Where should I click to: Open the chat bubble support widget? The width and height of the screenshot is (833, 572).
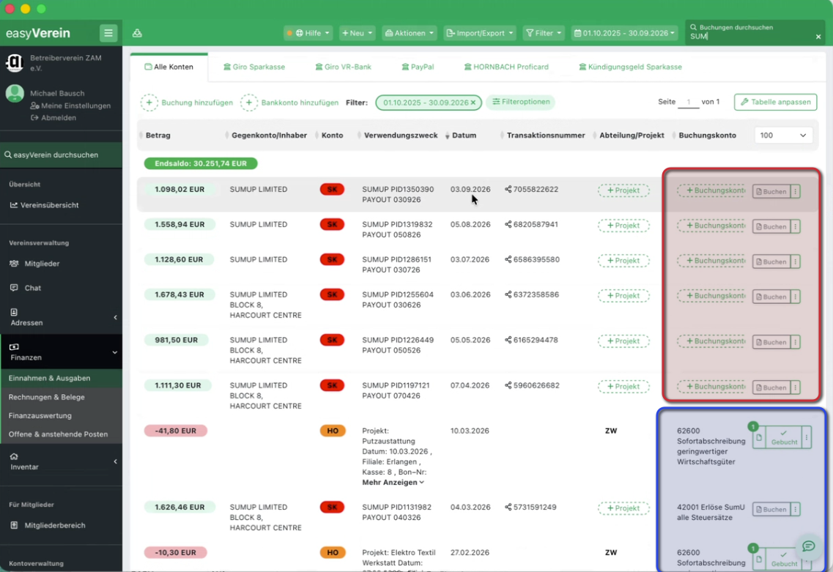[808, 546]
